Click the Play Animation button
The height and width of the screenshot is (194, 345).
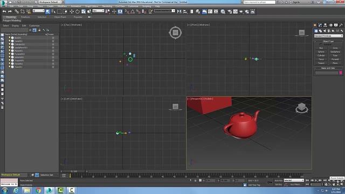(316, 181)
